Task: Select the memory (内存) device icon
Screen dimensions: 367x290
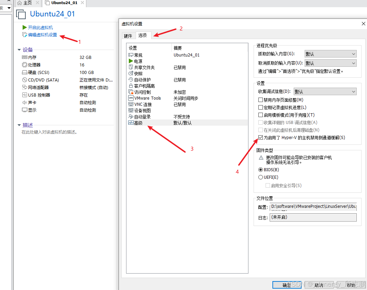Action: (x=25, y=57)
